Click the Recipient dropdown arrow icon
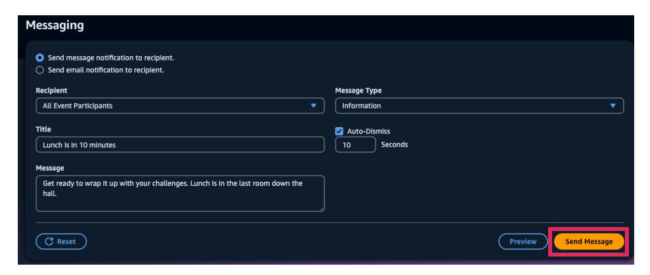Image resolution: width=650 pixels, height=275 pixels. pos(313,105)
